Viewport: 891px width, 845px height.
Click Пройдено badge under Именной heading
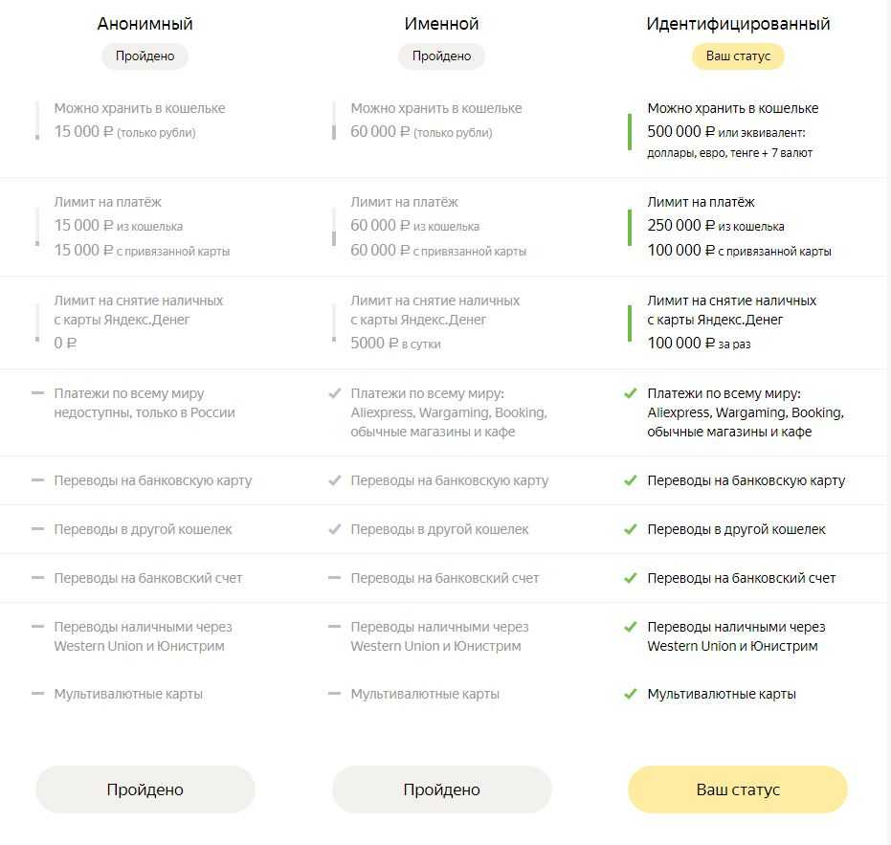tap(441, 56)
